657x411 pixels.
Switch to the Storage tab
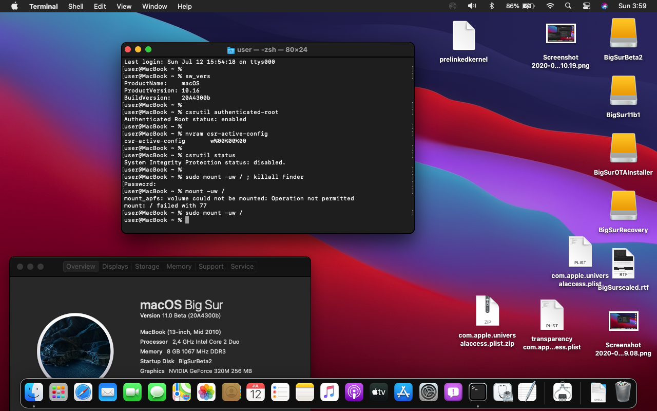[x=147, y=266]
